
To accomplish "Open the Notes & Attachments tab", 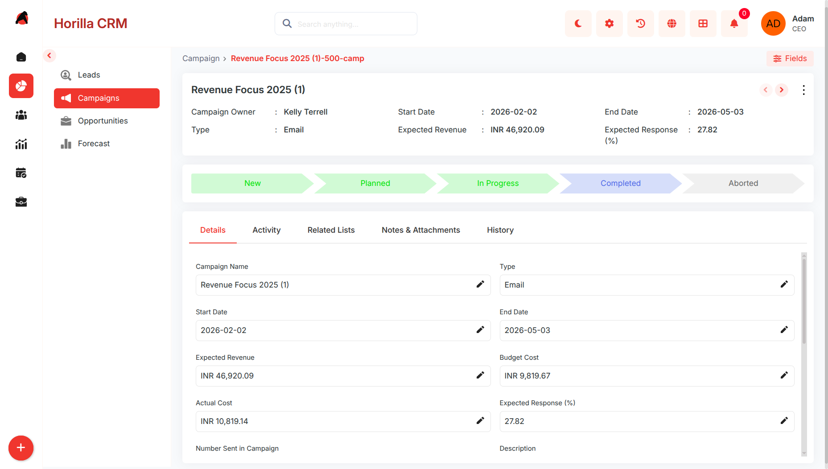I will click(421, 230).
